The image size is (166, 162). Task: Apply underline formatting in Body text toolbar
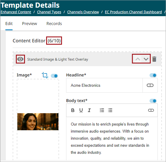click(81, 110)
